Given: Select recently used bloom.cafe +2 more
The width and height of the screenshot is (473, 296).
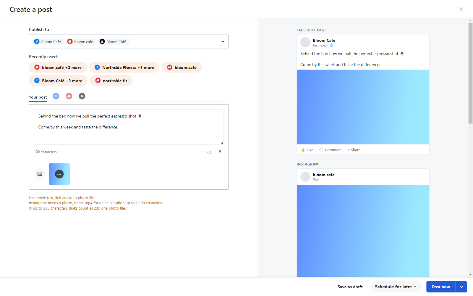Looking at the screenshot, I should click(x=58, y=67).
